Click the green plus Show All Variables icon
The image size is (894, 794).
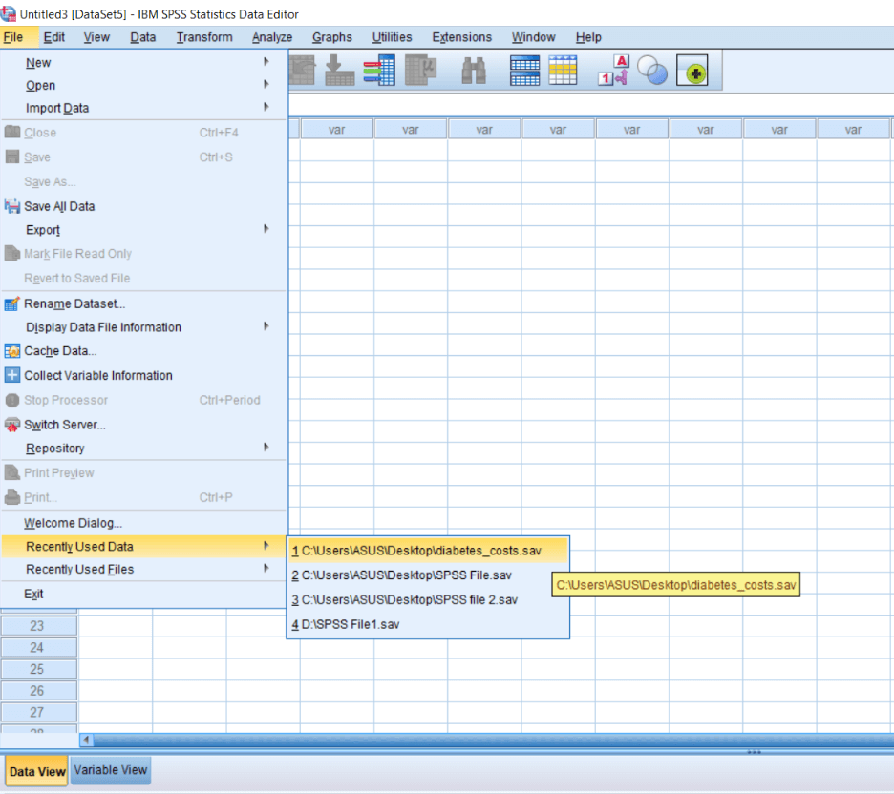click(x=692, y=72)
